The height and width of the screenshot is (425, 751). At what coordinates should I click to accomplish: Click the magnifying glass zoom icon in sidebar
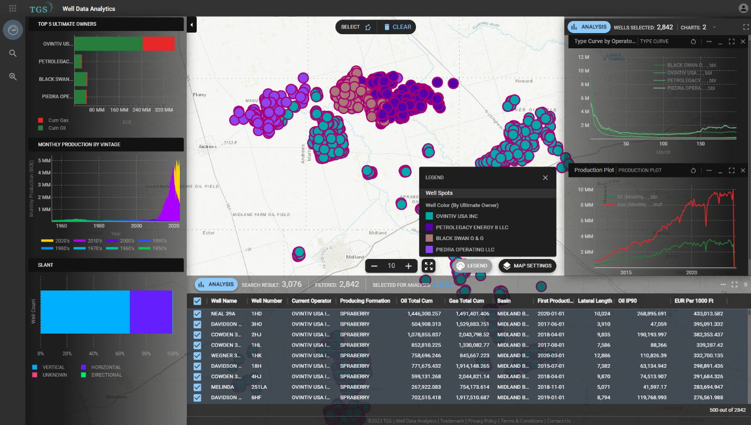tap(13, 76)
